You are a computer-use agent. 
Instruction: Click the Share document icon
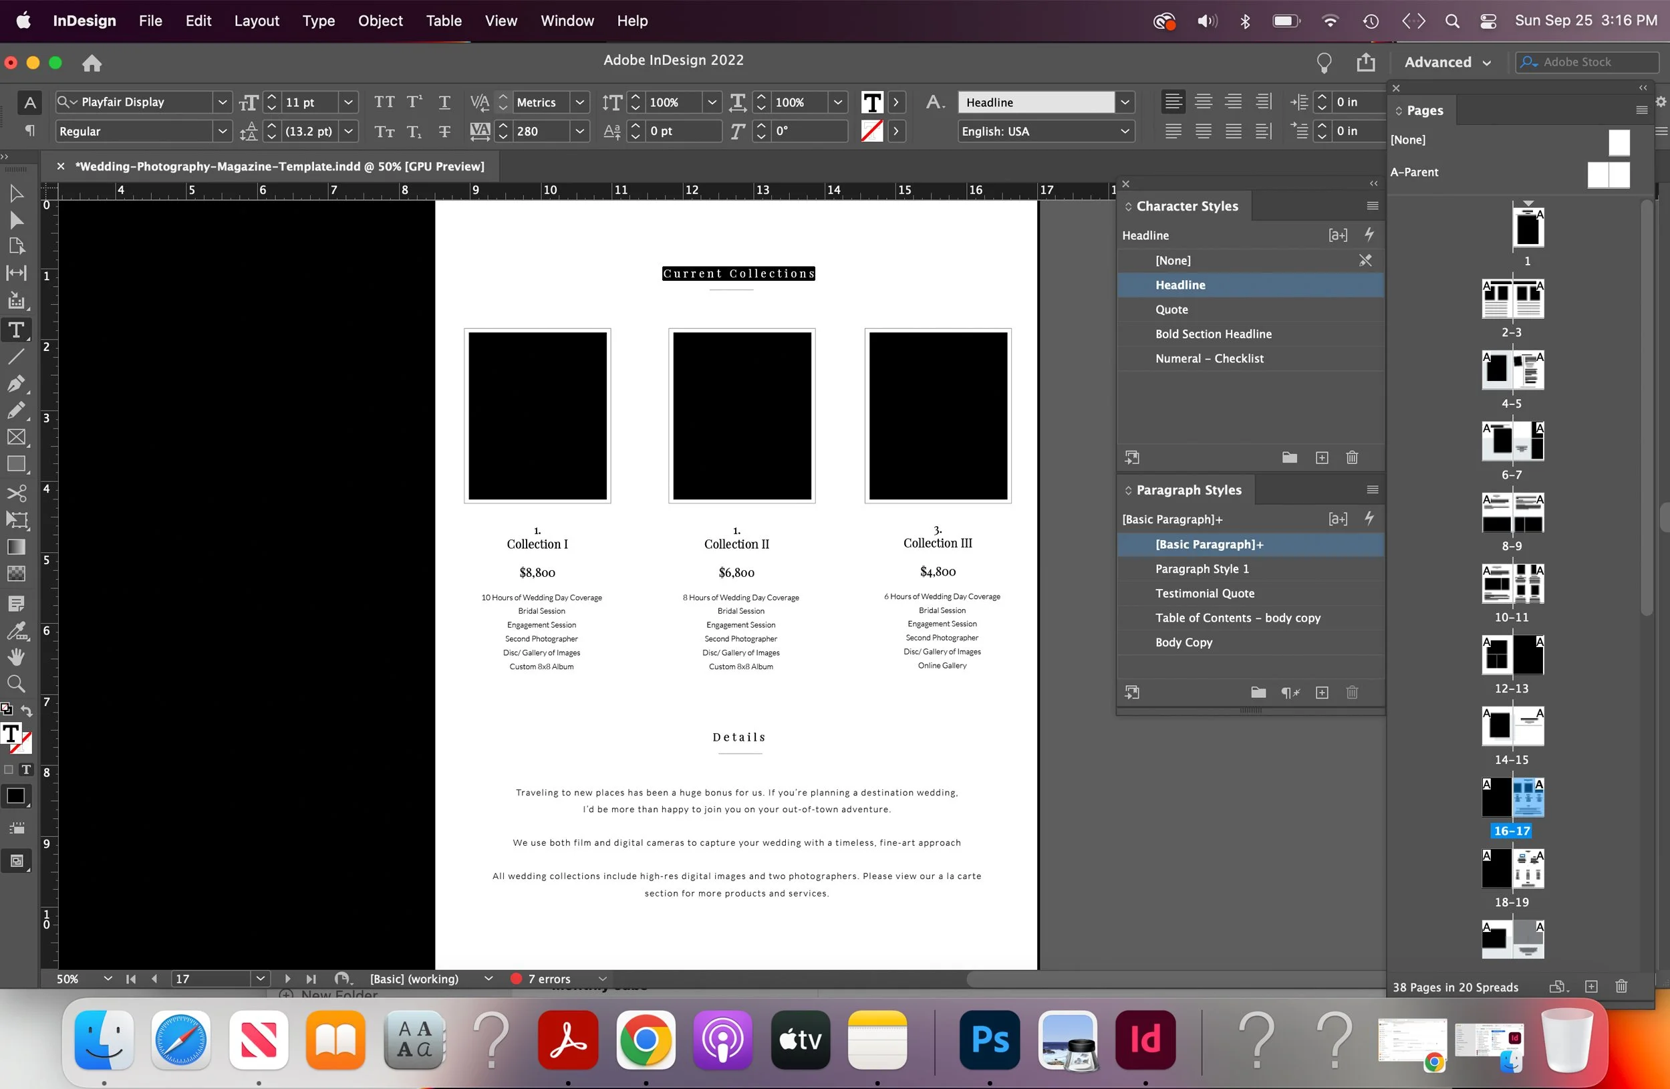click(x=1365, y=62)
